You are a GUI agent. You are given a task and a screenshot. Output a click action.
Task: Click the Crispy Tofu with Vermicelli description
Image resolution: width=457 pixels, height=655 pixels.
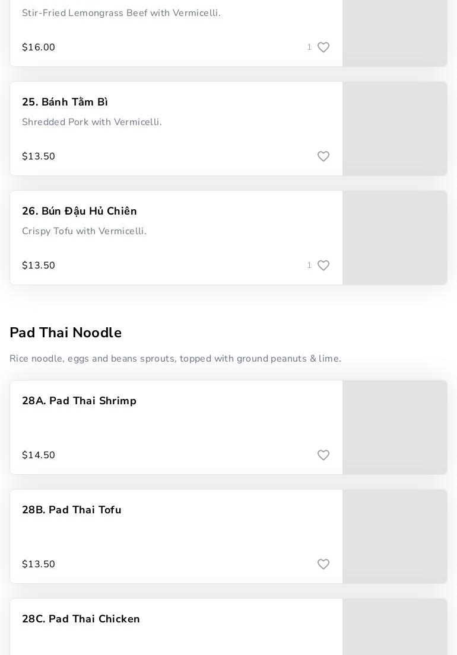click(x=84, y=231)
